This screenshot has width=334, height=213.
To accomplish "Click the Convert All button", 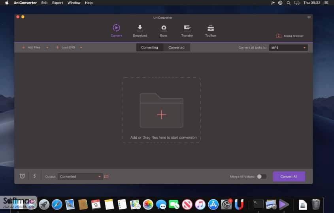I will pyautogui.click(x=289, y=176).
